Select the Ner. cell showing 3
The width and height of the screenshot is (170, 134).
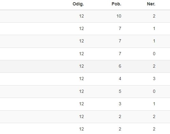click(154, 78)
